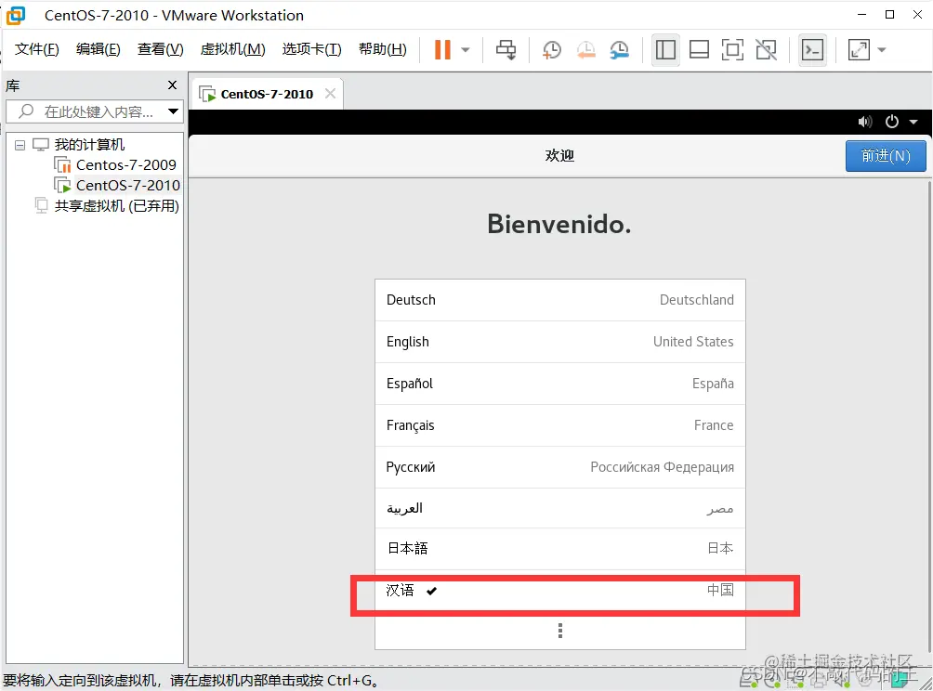The image size is (933, 691).
Task: Open the dropdown arrow next to the pause button
Action: point(466,50)
